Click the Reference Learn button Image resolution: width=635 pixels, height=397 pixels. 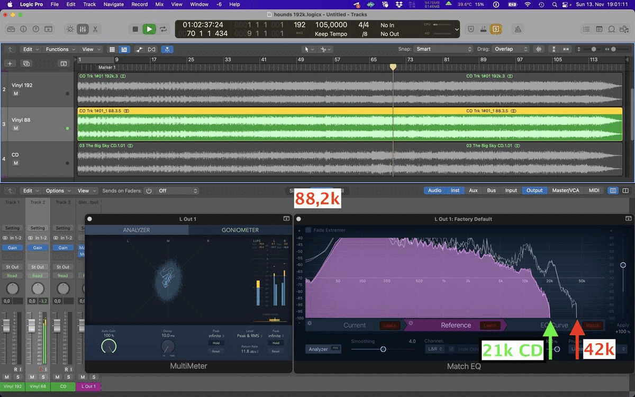[x=489, y=325]
